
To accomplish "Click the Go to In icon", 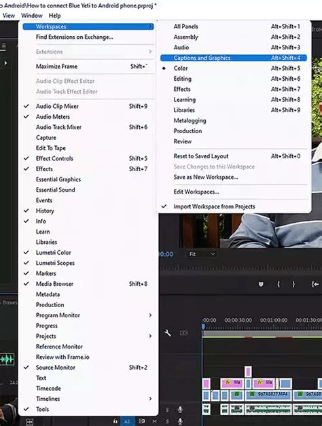I will [315, 284].
